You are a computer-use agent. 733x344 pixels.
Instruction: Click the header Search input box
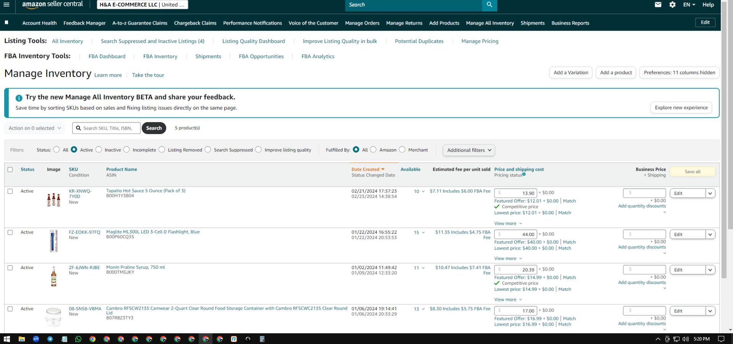(x=414, y=5)
